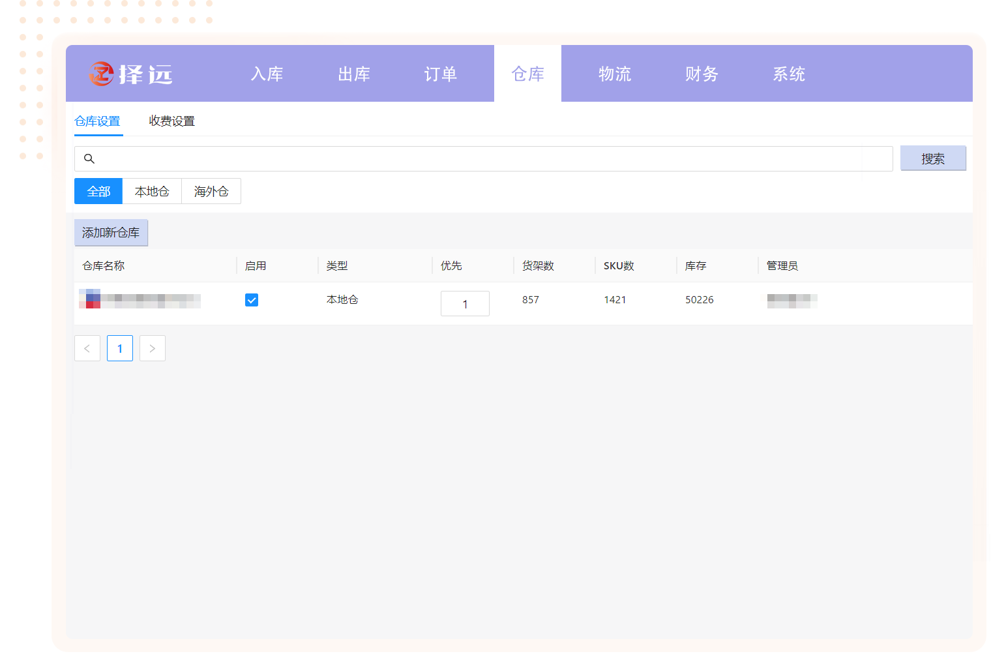Click the priority input field showing 1

(465, 304)
